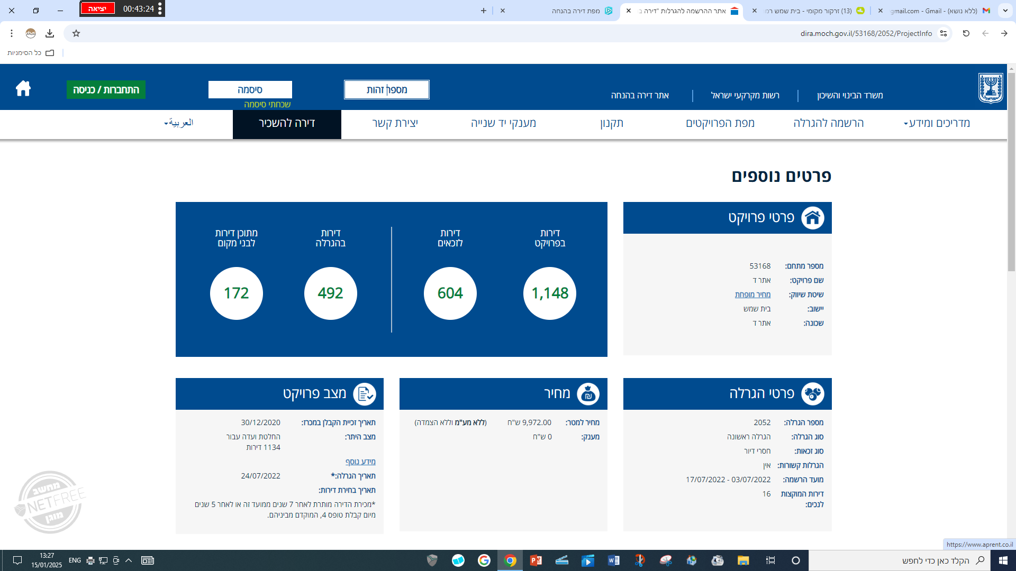Viewport: 1016px width, 571px height.
Task: Click the money icon on the מחיר panel
Action: coord(587,393)
